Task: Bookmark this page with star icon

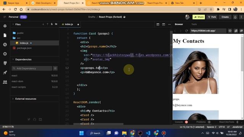Action: (x=211, y=9)
